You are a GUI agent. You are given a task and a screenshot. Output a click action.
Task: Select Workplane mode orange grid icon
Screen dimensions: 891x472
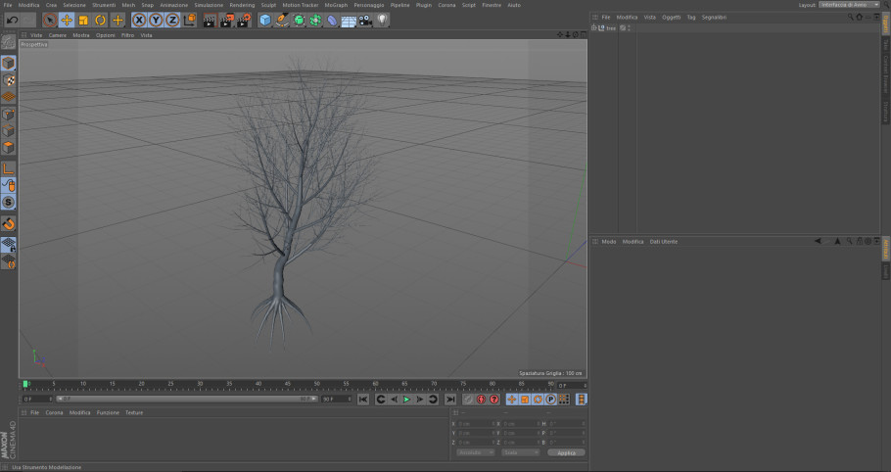[8, 97]
